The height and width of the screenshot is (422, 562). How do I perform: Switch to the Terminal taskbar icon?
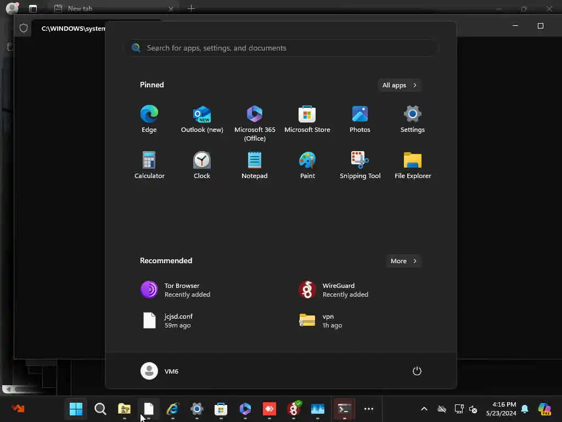[344, 409]
